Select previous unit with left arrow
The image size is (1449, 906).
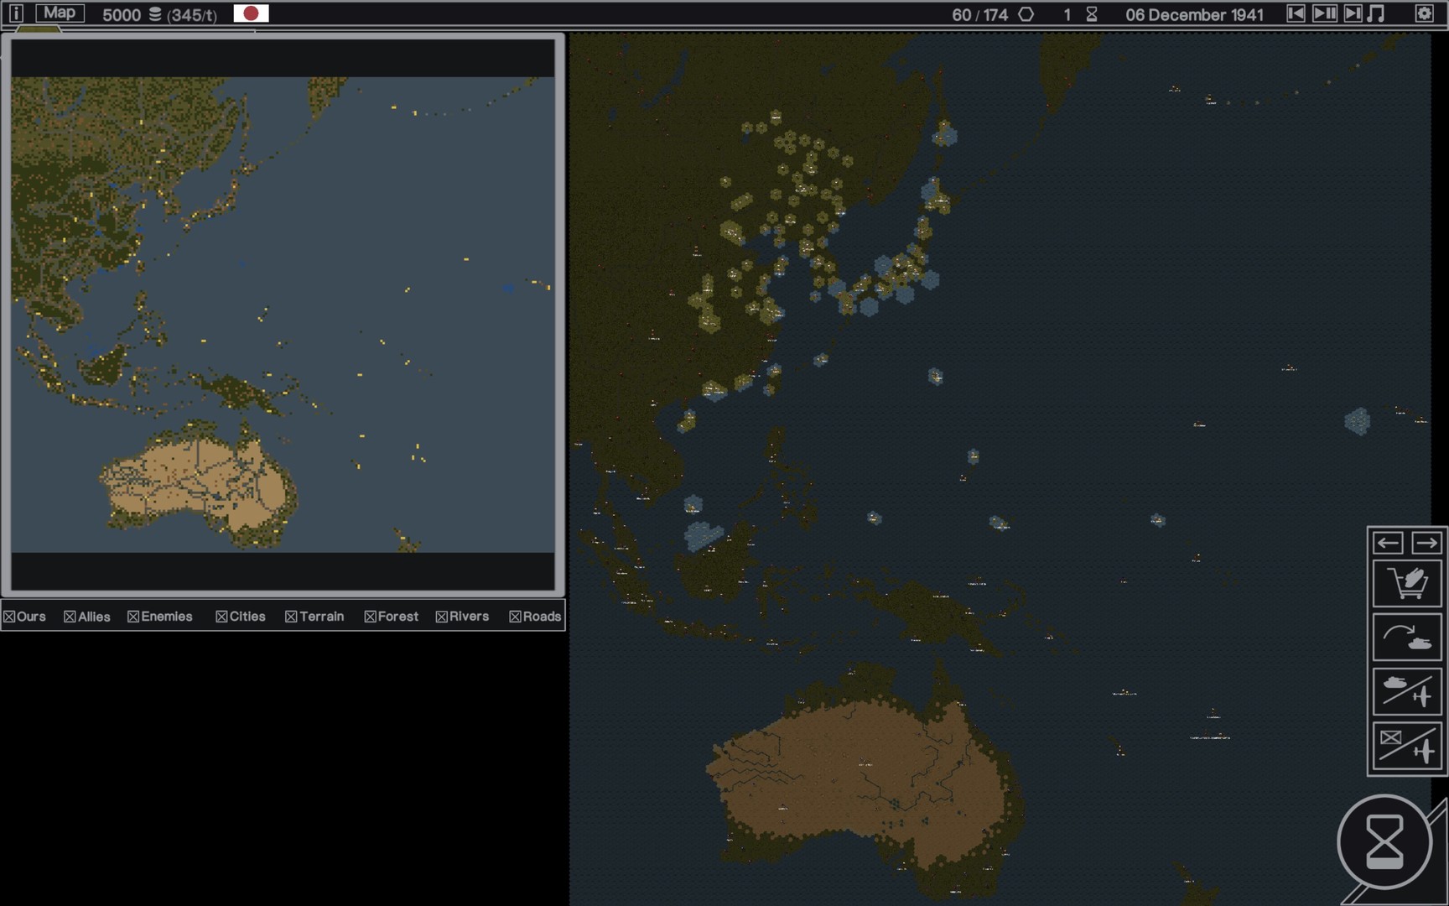click(x=1388, y=543)
